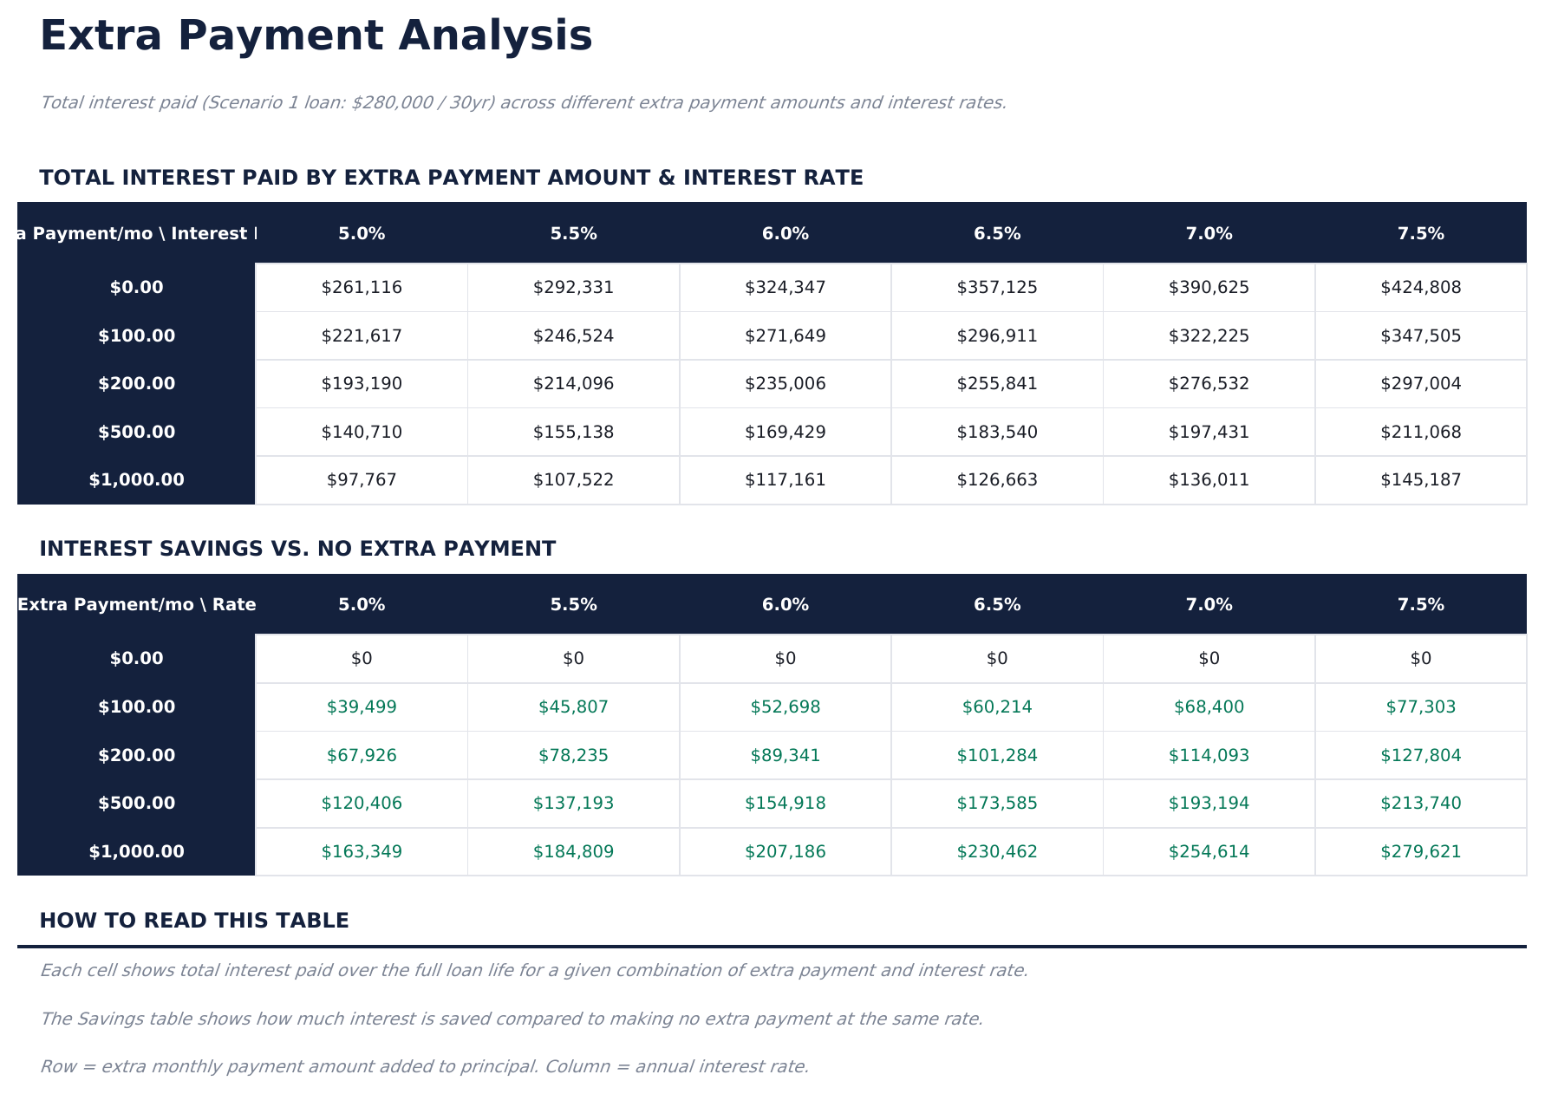Click the $1,000.00 row header in interest table
Image resolution: width=1545 pixels, height=1094 pixels.
(x=137, y=479)
